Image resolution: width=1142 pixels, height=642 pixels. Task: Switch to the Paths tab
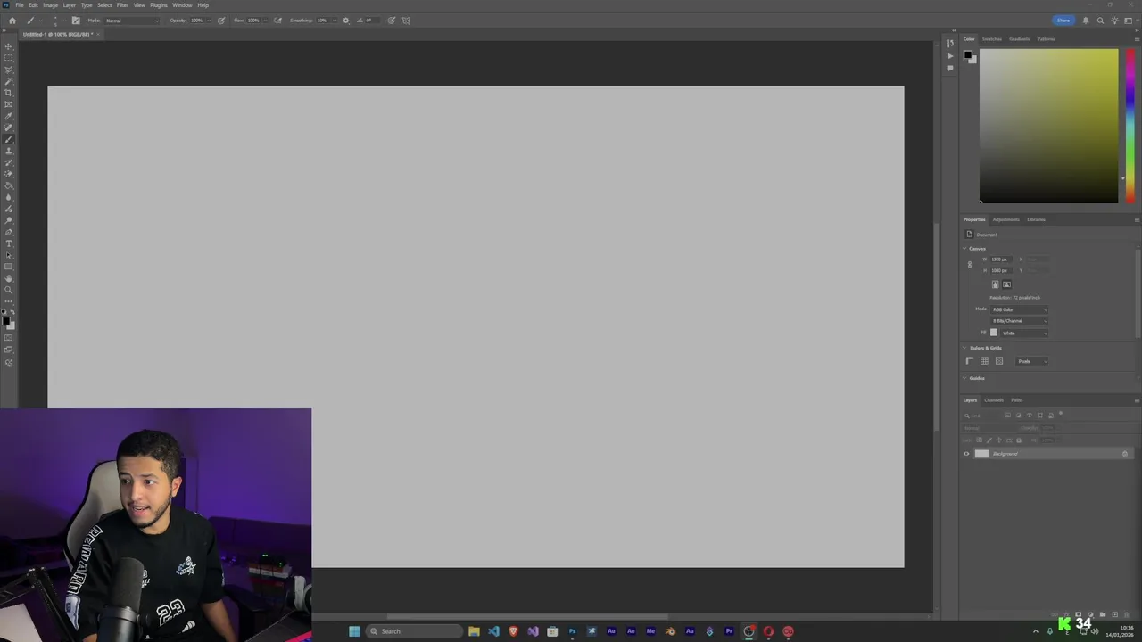[x=1017, y=400]
